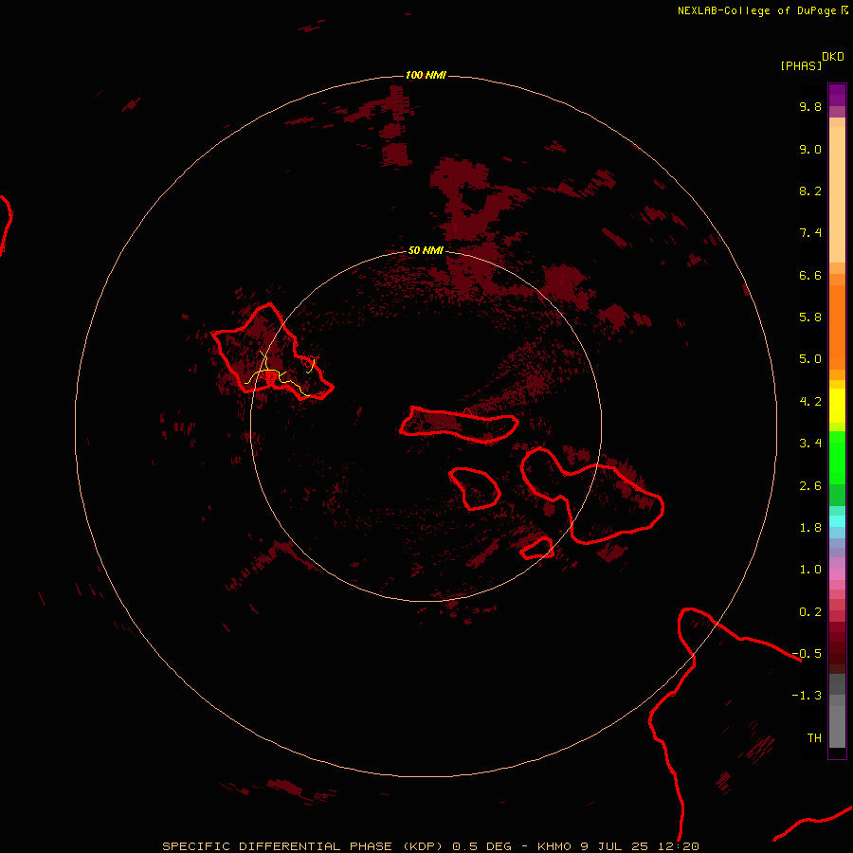Select the 5.0 scale value
The height and width of the screenshot is (853, 853).
tap(810, 359)
